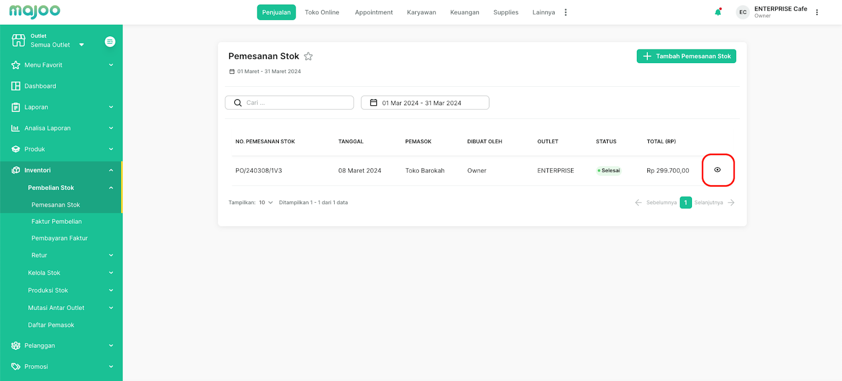Click Tambah Pemesanan Stok button
This screenshot has width=842, height=381.
point(686,56)
